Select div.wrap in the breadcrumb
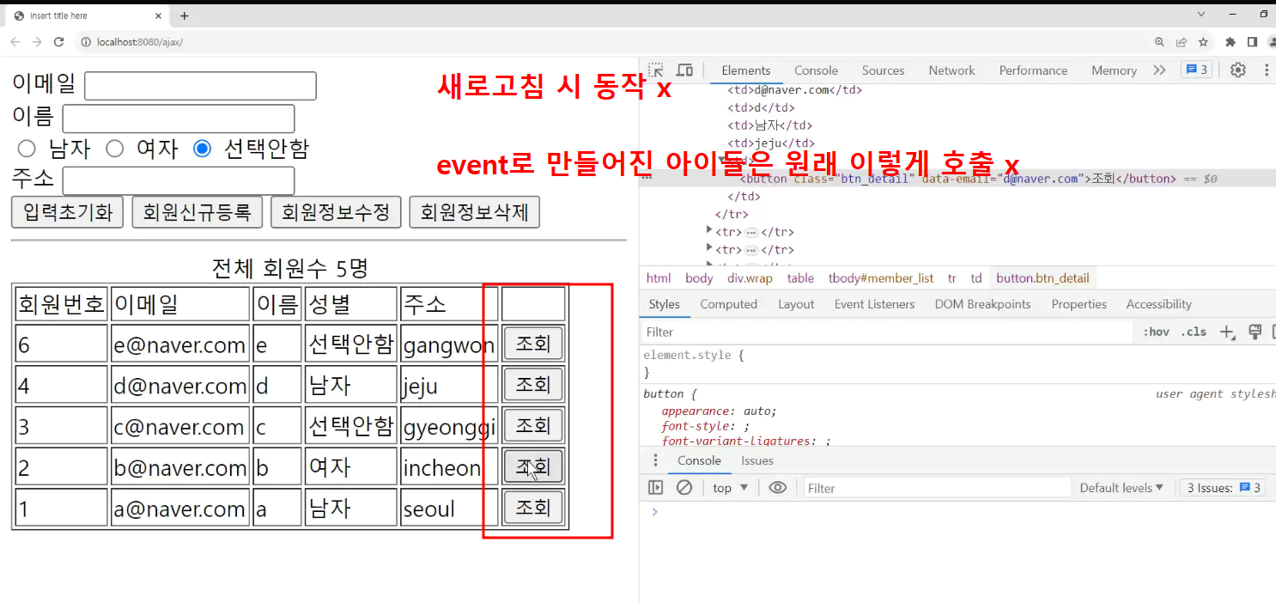The width and height of the screenshot is (1276, 603). (750, 278)
